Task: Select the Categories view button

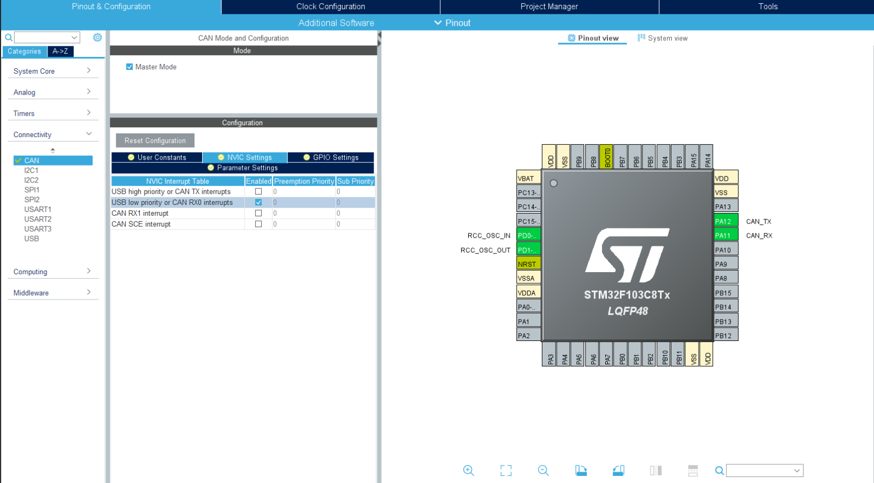Action: click(x=24, y=51)
